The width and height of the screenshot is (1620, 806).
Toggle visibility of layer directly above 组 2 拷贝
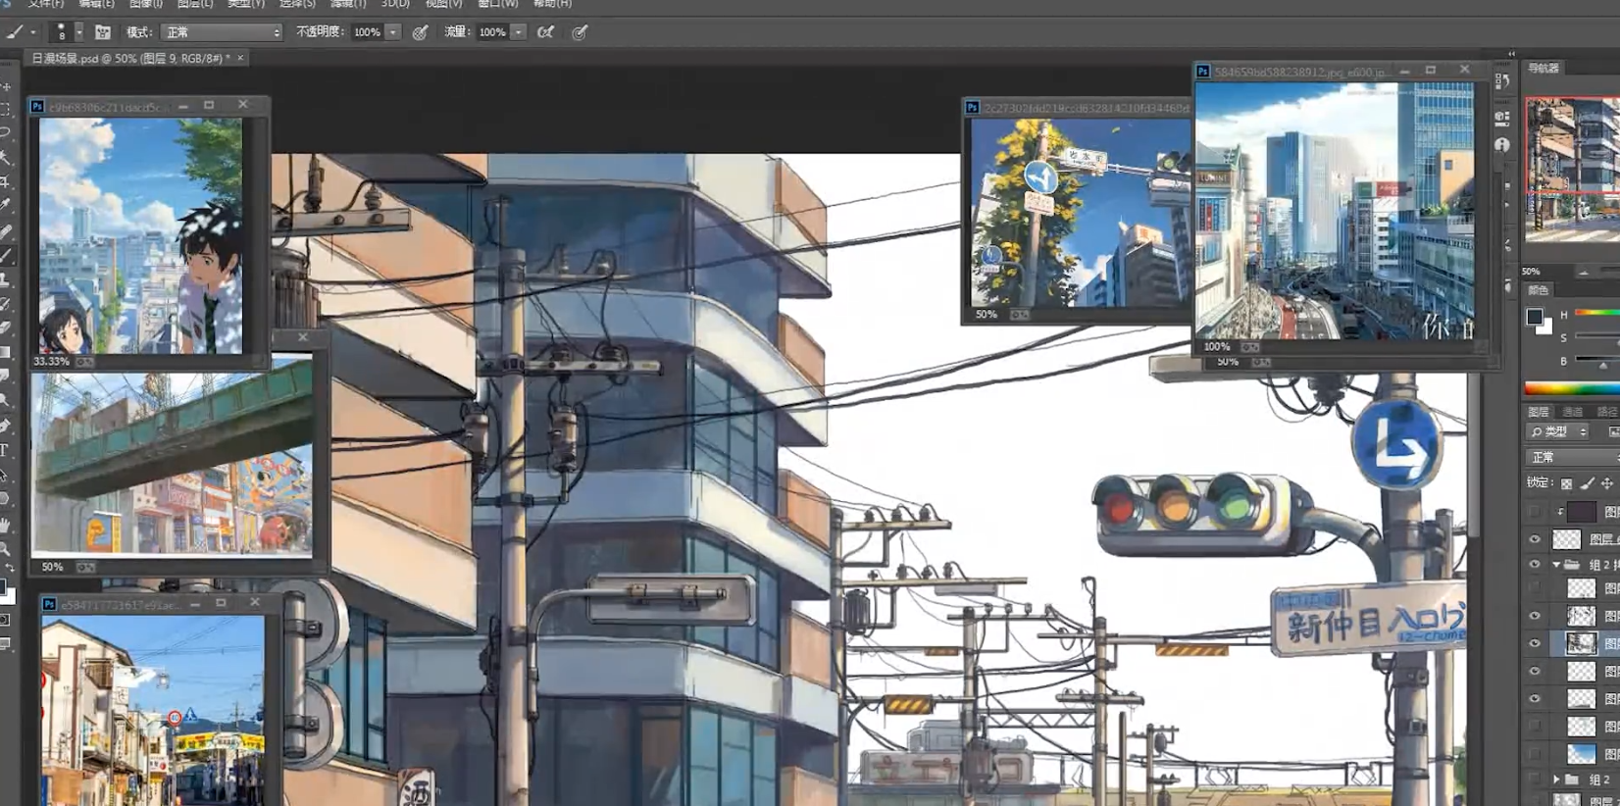point(1535,538)
